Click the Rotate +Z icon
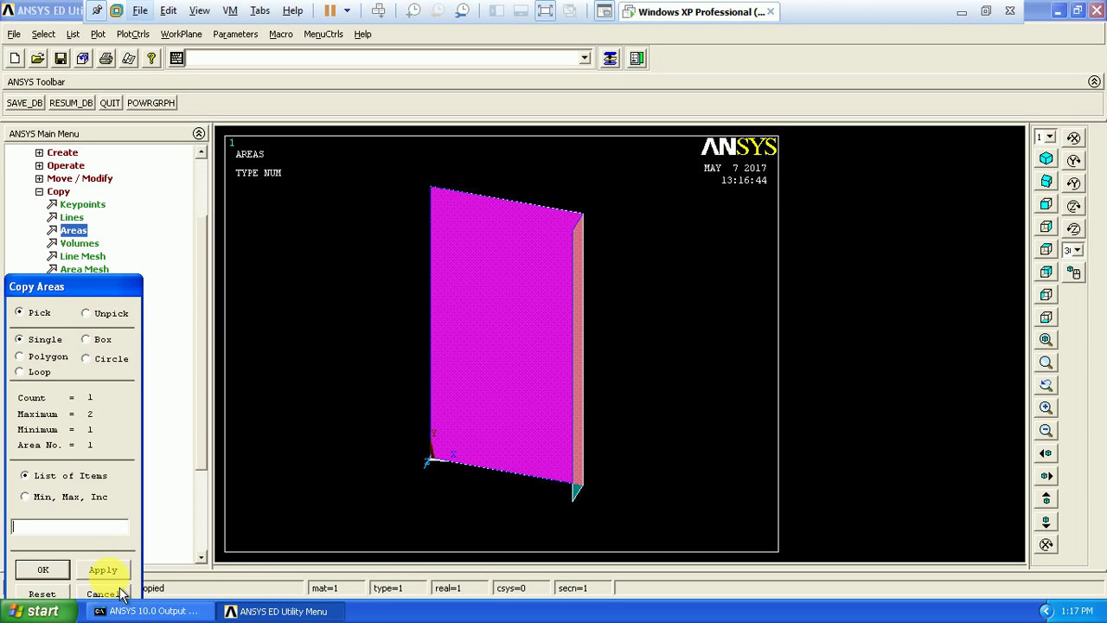Image resolution: width=1107 pixels, height=623 pixels. coord(1074,206)
